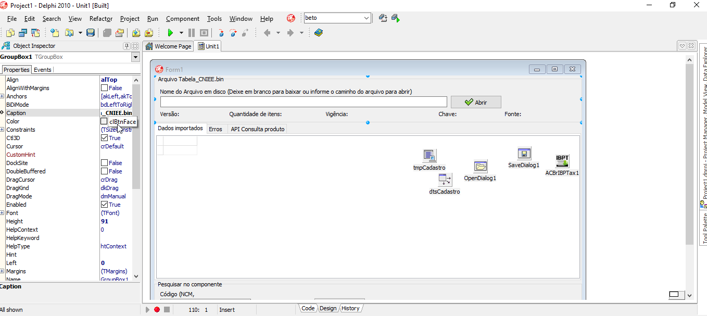Run the project with green arrow
This screenshot has width=707, height=316.
tap(170, 33)
